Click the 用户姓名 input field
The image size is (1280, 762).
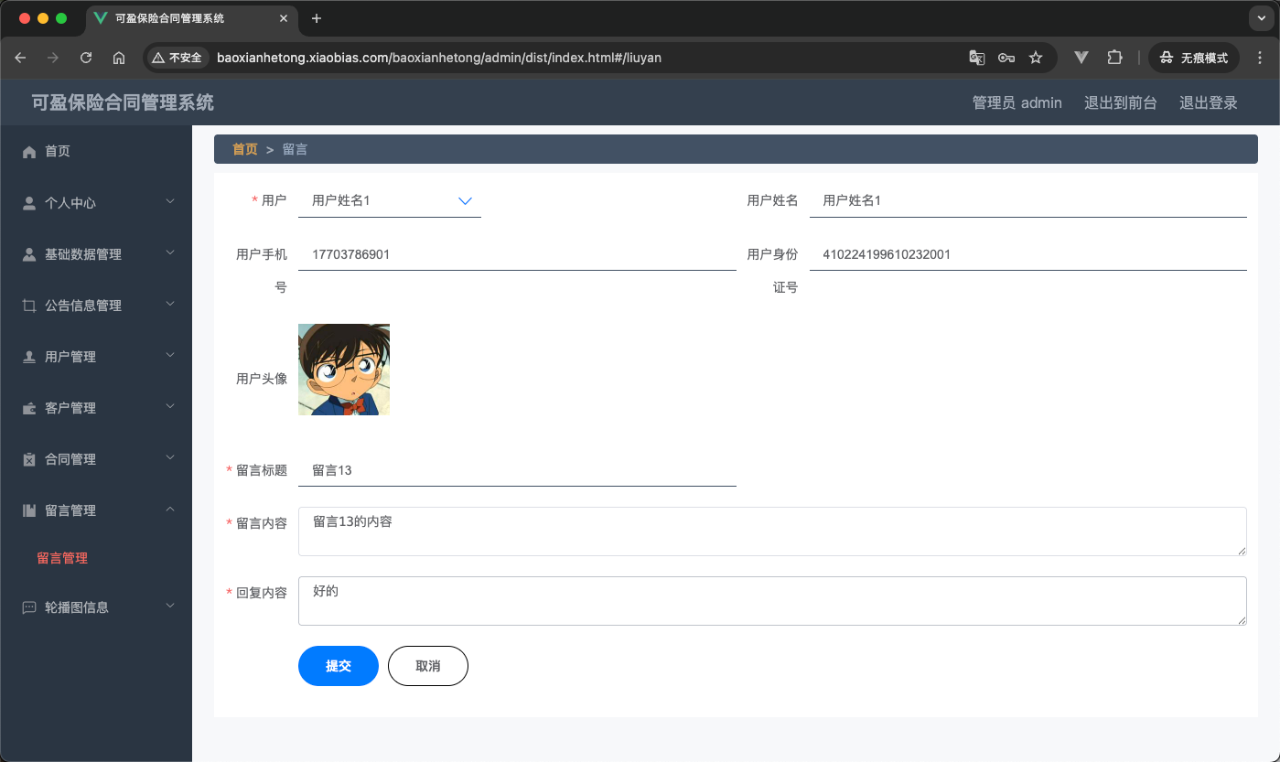click(x=1028, y=200)
